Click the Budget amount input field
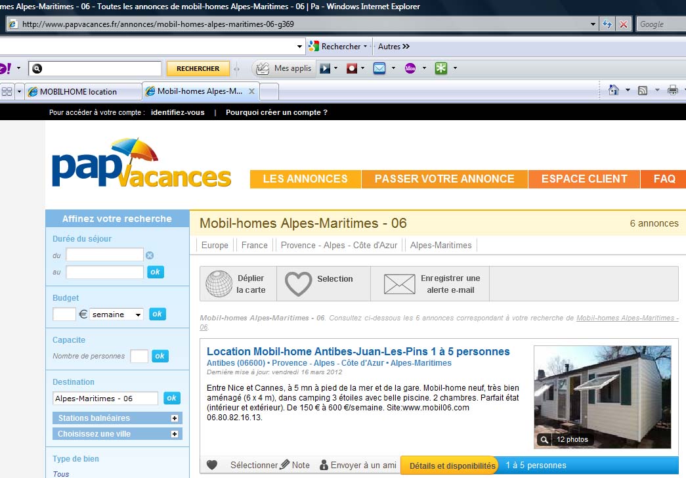 (64, 315)
